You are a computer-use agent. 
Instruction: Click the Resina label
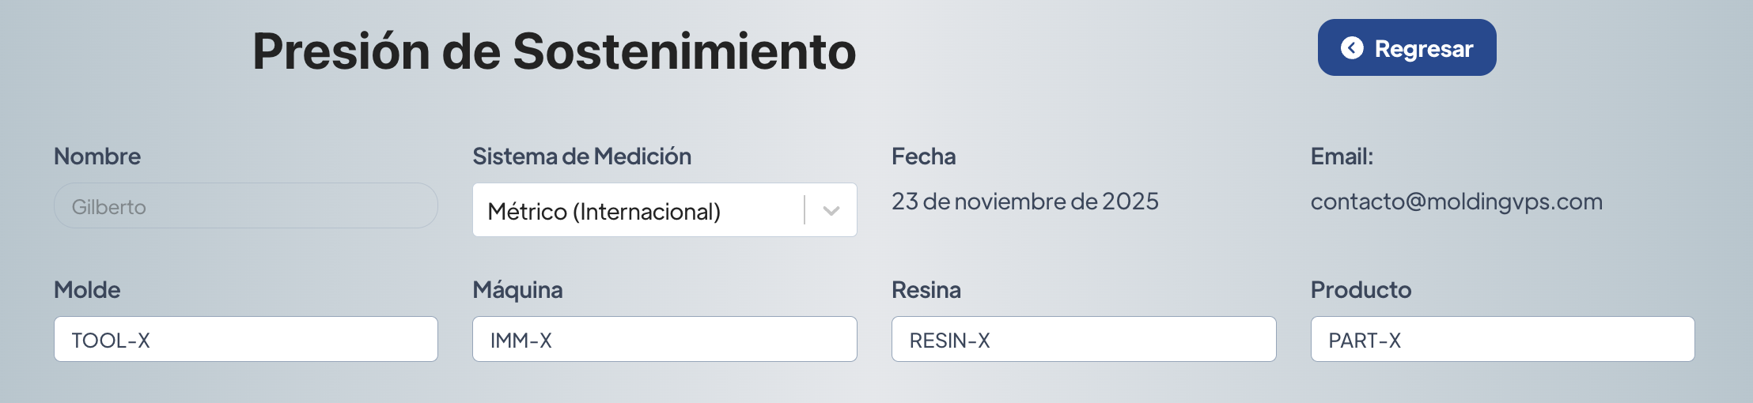coord(926,290)
